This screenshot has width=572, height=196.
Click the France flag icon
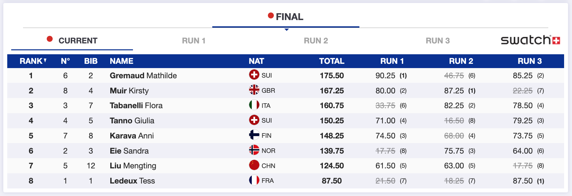(x=254, y=180)
